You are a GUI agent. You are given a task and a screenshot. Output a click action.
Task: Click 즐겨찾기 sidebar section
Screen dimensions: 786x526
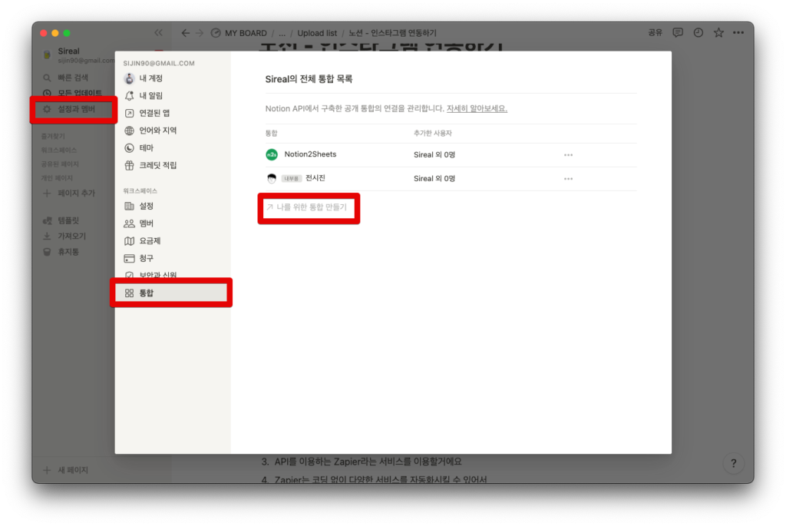pos(53,137)
